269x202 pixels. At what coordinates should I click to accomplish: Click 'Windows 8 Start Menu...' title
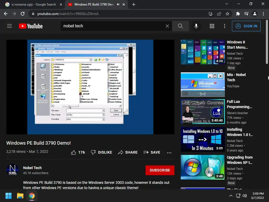[x=237, y=45]
